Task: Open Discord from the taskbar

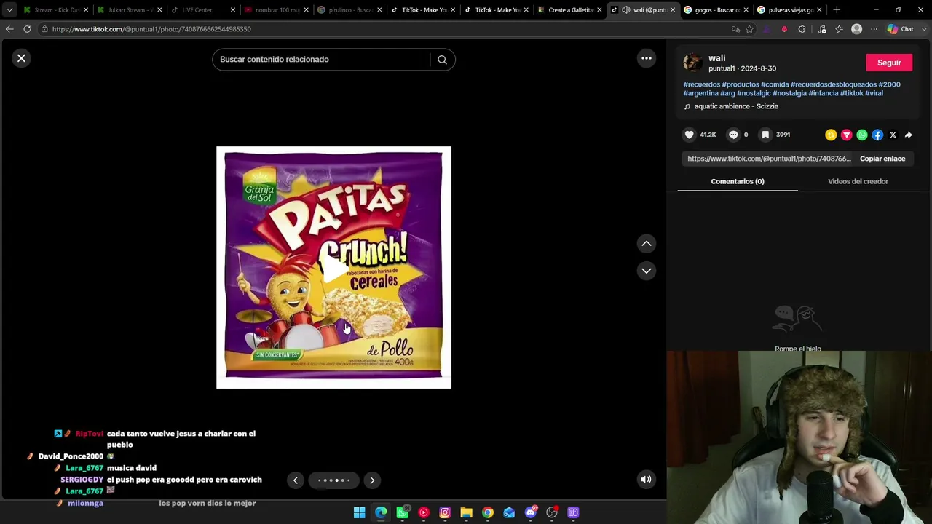Action: [531, 512]
